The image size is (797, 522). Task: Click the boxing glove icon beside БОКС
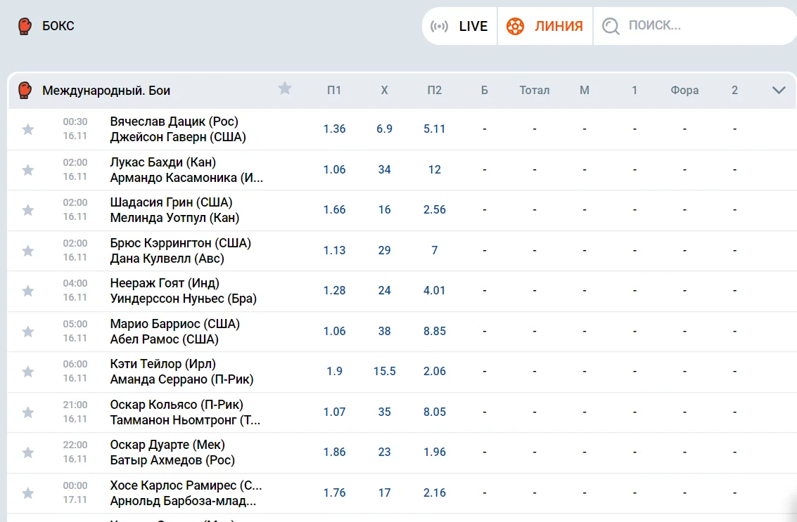25,26
